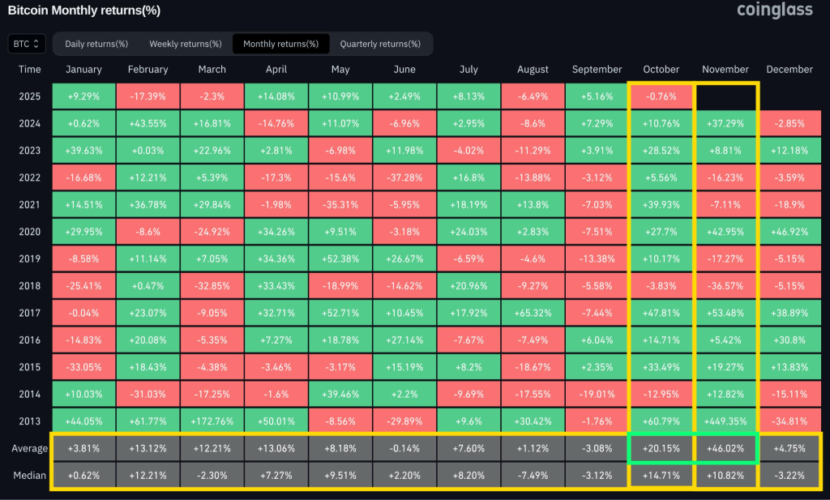Open the BTC coin selector dropdown

(27, 44)
